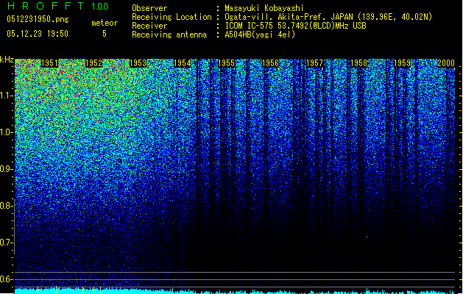Click the date stamp 05.12.23 19:50
This screenshot has width=463, height=294.
[x=38, y=34]
